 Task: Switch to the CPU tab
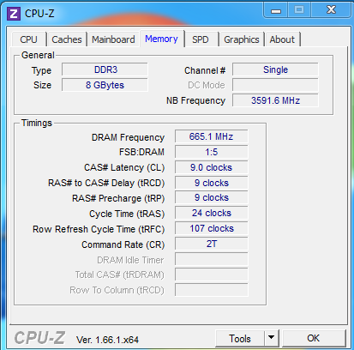[x=28, y=39]
